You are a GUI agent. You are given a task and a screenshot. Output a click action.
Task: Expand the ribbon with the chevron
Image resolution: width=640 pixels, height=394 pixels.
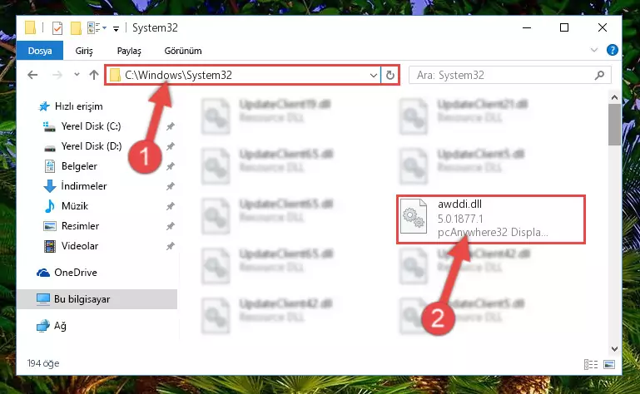tap(594, 50)
